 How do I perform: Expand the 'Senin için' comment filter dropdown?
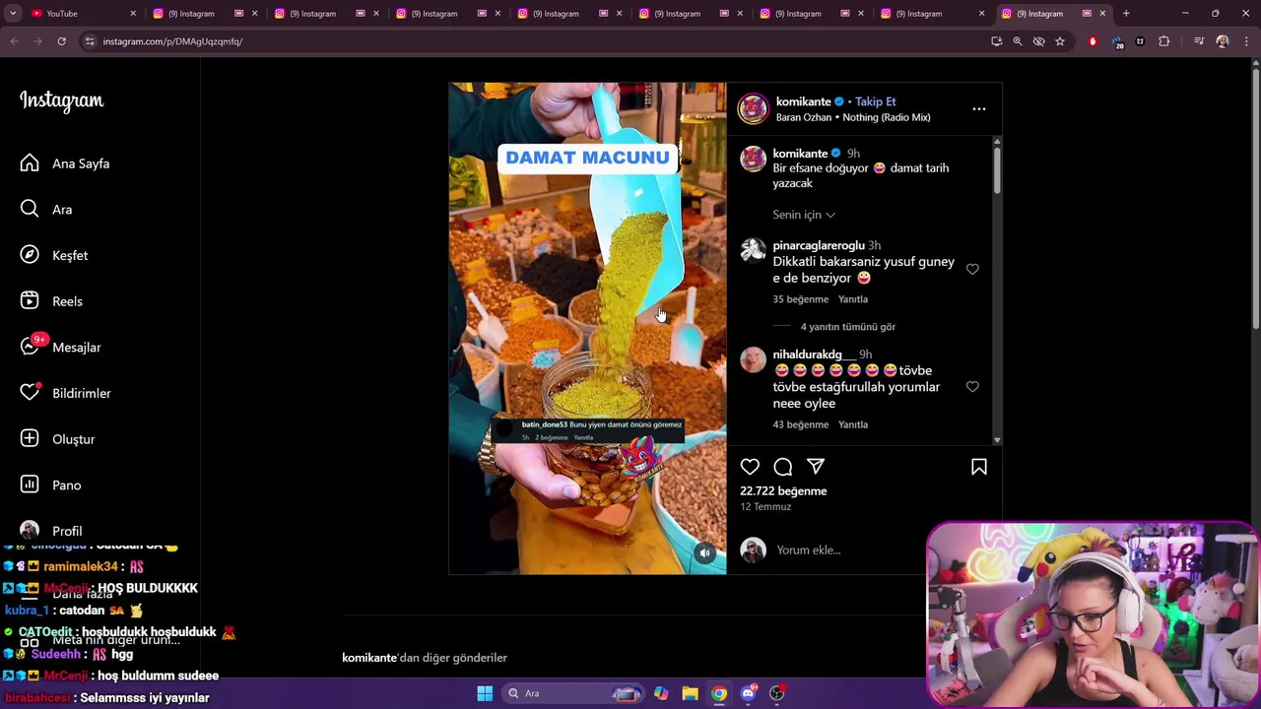pyautogui.click(x=804, y=215)
